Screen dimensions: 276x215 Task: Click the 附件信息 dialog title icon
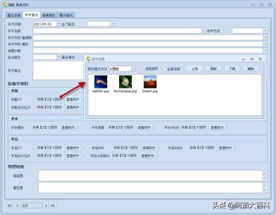pos(88,59)
